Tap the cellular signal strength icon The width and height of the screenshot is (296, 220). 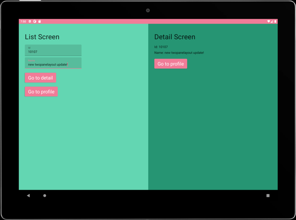click(x=272, y=21)
